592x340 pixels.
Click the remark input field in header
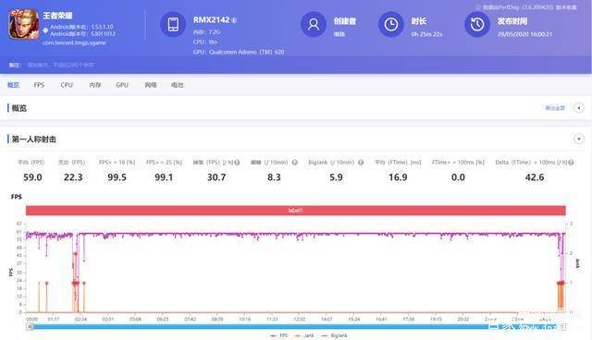[x=61, y=65]
